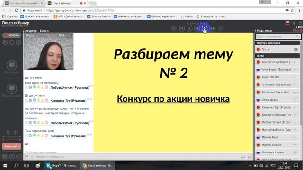The width and height of the screenshot is (303, 170).
Task: Open options menu for Максимова Елена
Action: (x=296, y=130)
